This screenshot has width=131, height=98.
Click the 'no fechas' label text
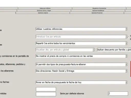point(5,82)
